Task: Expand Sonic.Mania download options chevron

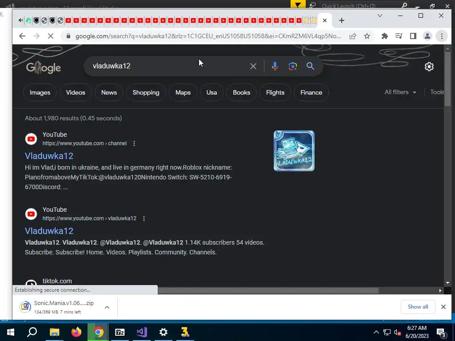Action: click(107, 307)
